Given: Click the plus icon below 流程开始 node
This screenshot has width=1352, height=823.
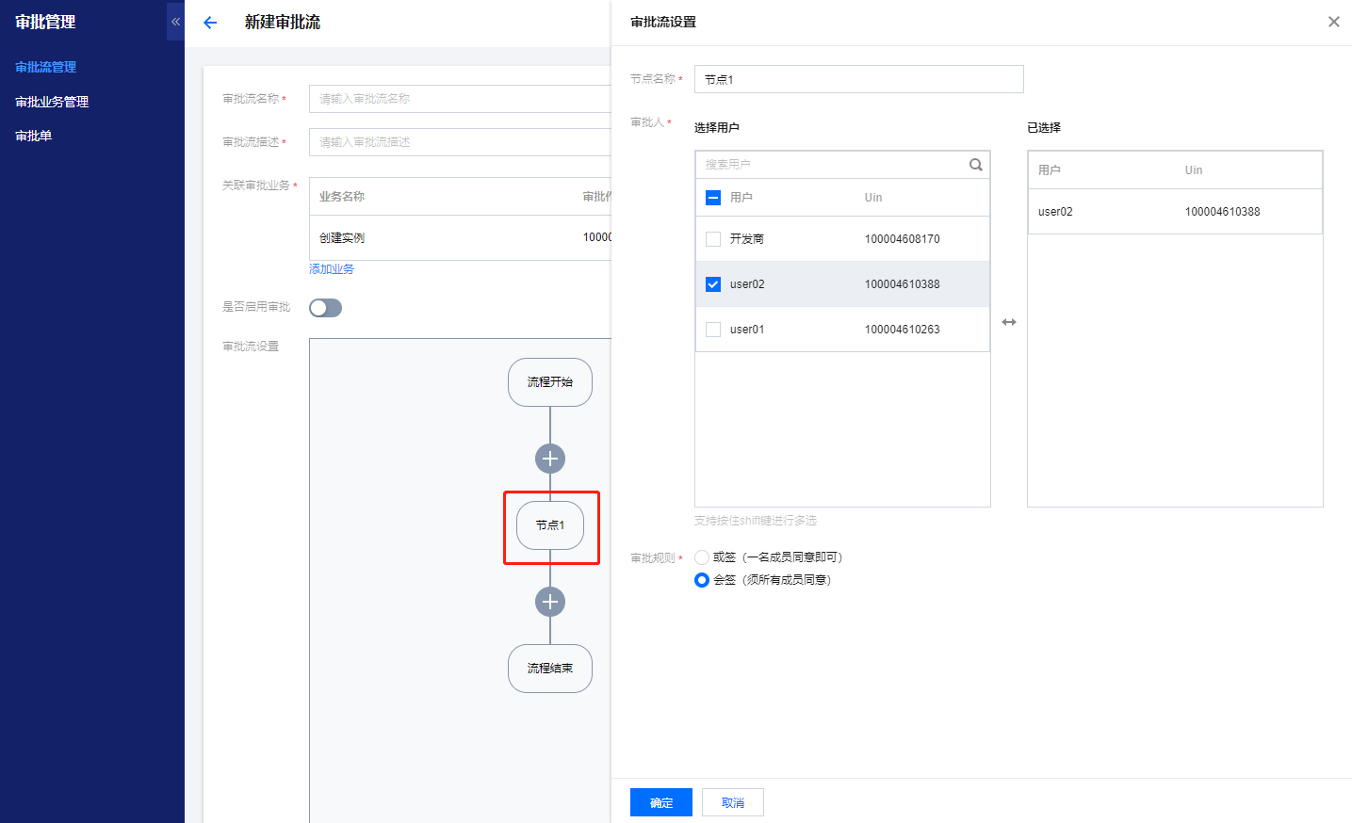Looking at the screenshot, I should coord(550,459).
